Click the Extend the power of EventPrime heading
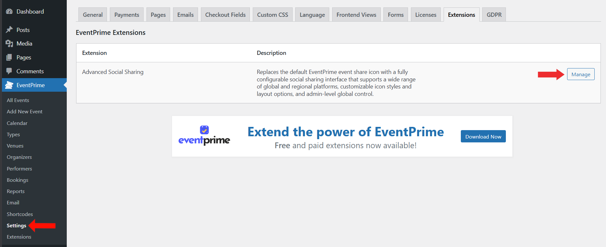Image resolution: width=606 pixels, height=247 pixels. coord(345,132)
